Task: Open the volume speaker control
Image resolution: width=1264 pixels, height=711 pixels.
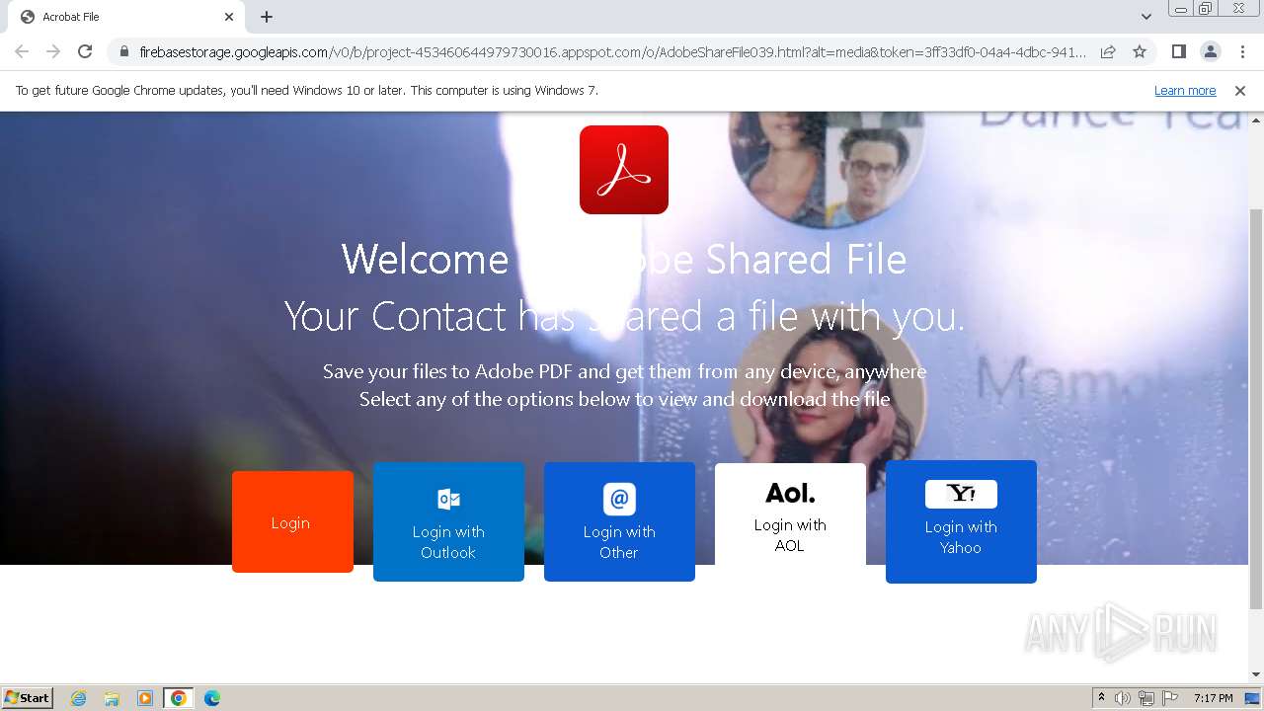Action: click(x=1122, y=698)
